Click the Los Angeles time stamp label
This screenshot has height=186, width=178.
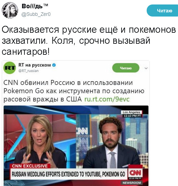pyautogui.click(x=131, y=114)
